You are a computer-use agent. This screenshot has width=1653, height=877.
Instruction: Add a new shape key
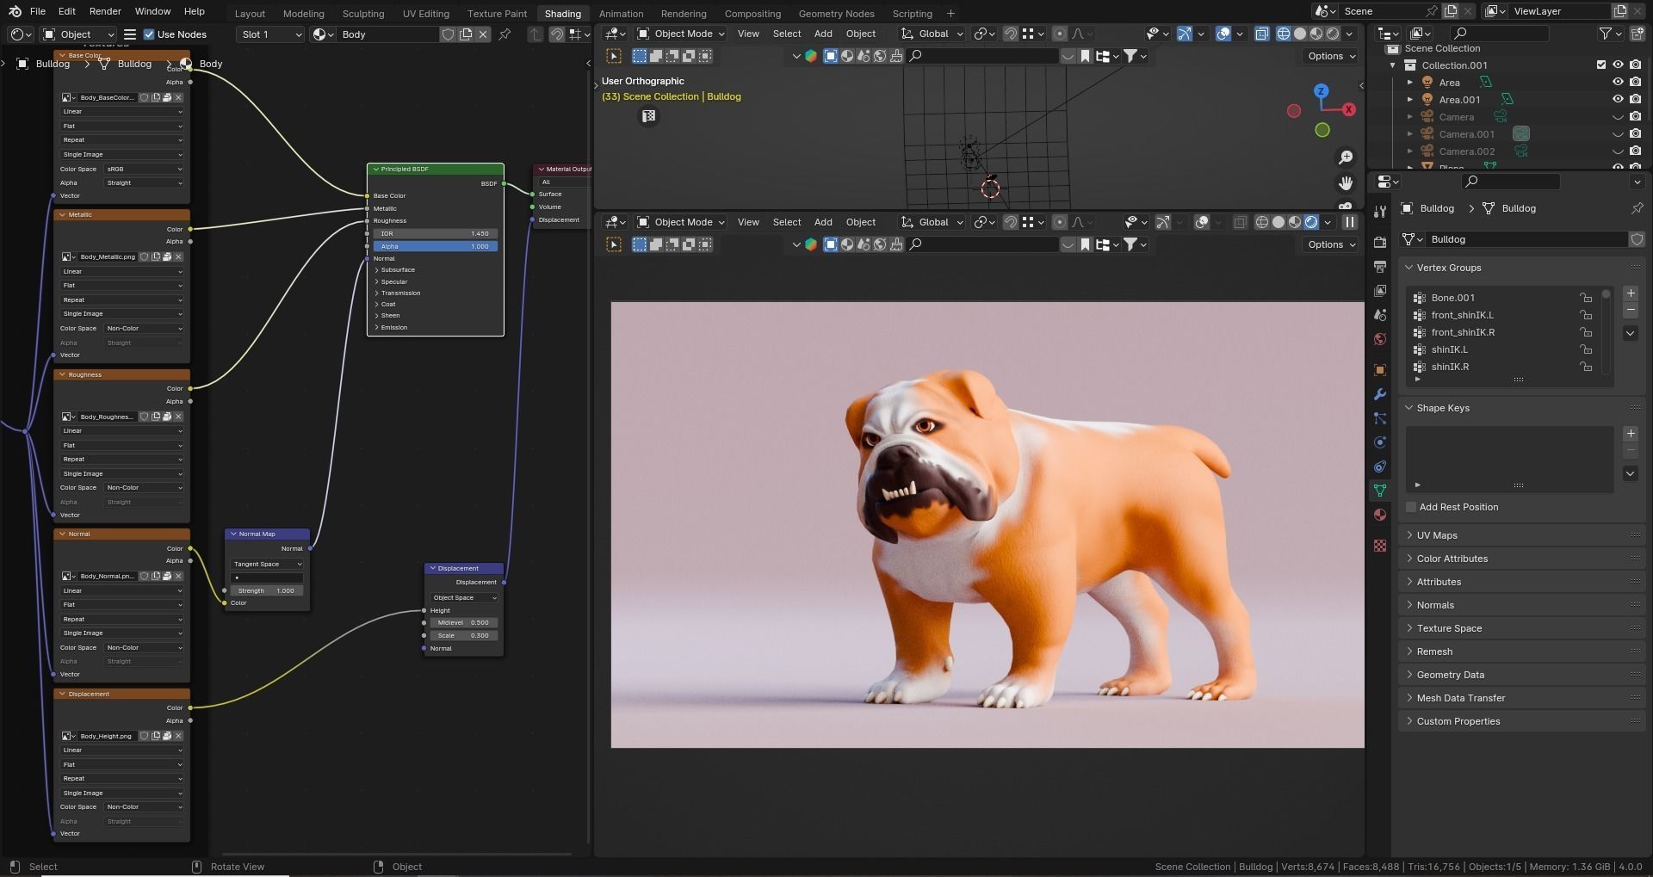click(x=1631, y=434)
